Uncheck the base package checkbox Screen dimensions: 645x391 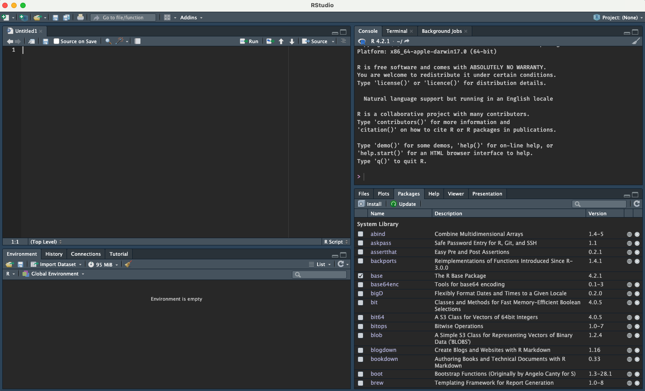pyautogui.click(x=361, y=276)
